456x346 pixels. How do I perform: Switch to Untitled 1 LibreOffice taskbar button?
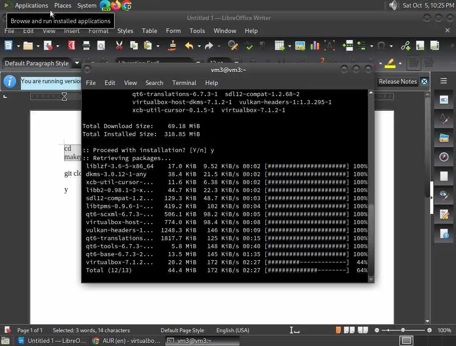pyautogui.click(x=53, y=341)
